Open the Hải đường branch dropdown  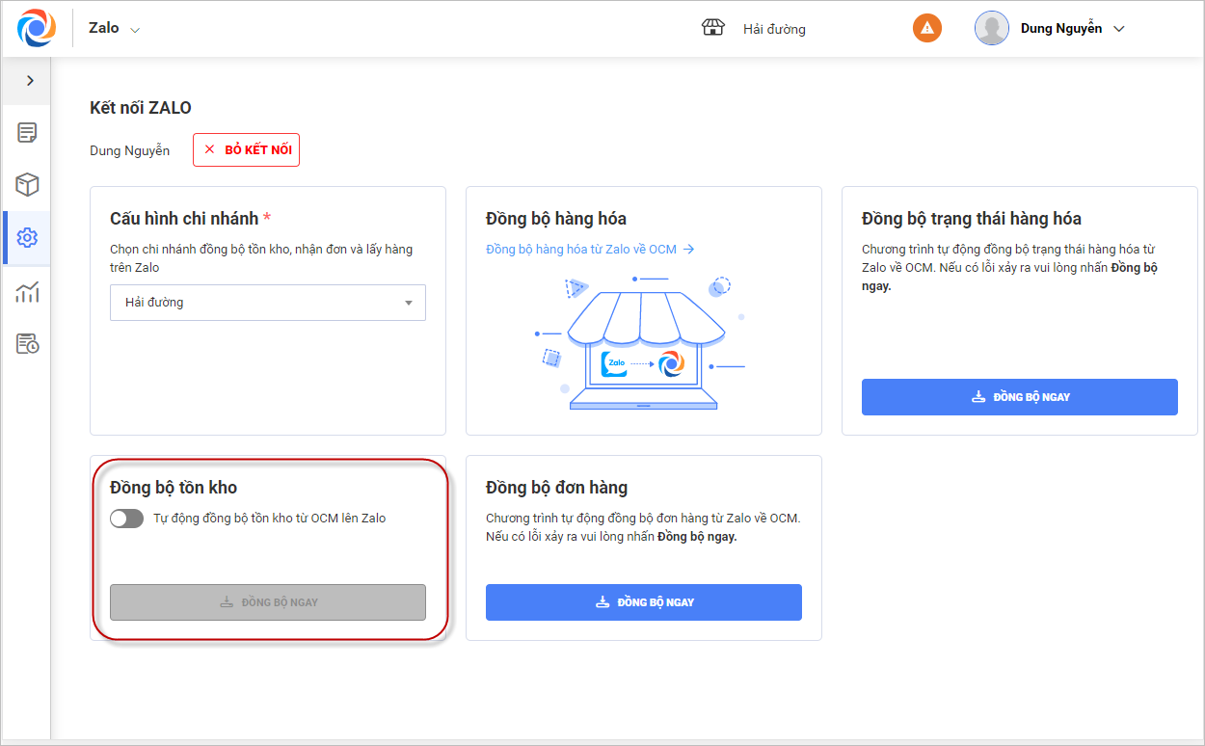pos(268,303)
